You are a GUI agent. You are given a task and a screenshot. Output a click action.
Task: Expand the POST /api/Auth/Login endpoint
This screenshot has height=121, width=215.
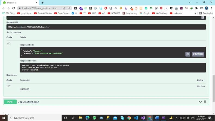106,102
